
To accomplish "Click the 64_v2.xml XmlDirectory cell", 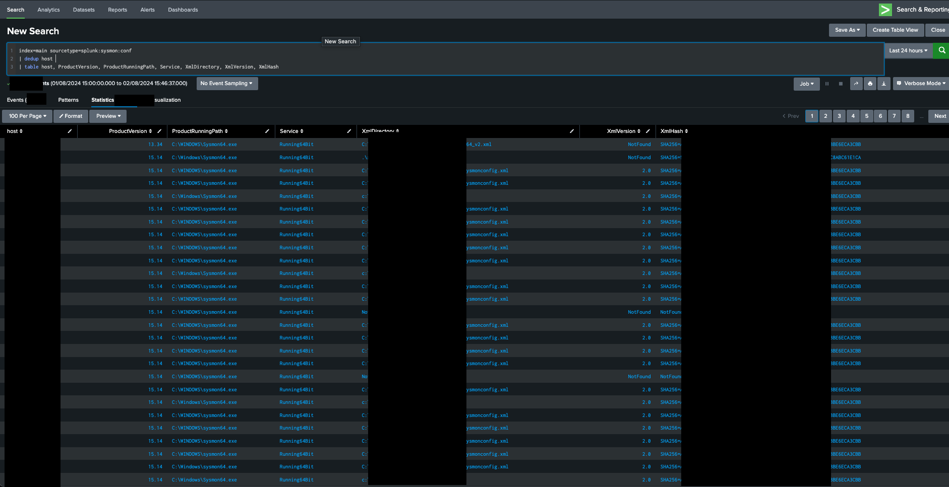I will click(x=479, y=145).
